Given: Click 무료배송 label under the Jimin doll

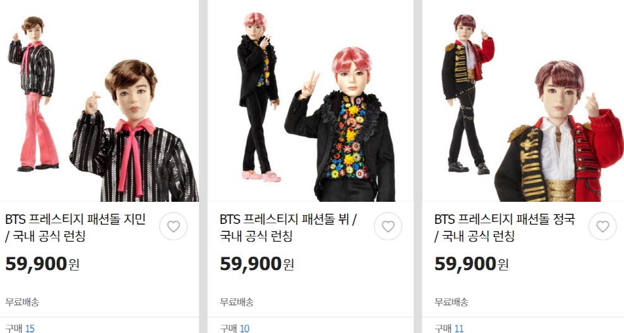Looking at the screenshot, I should tap(22, 302).
